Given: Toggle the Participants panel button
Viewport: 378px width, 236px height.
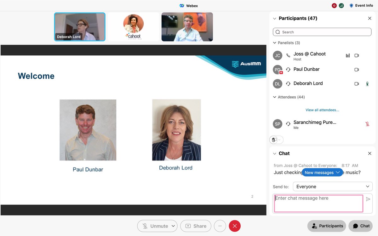Looking at the screenshot, I should pyautogui.click(x=327, y=226).
